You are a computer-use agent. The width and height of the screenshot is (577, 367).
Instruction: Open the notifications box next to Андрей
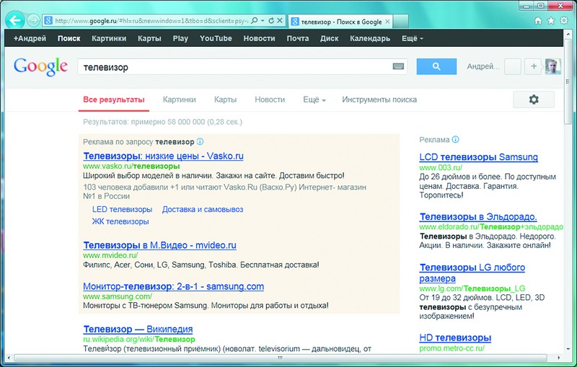pos(512,66)
